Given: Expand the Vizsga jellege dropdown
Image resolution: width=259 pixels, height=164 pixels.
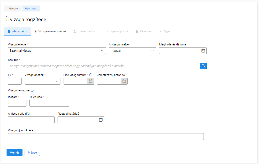Looking at the screenshot, I should (x=57, y=51).
